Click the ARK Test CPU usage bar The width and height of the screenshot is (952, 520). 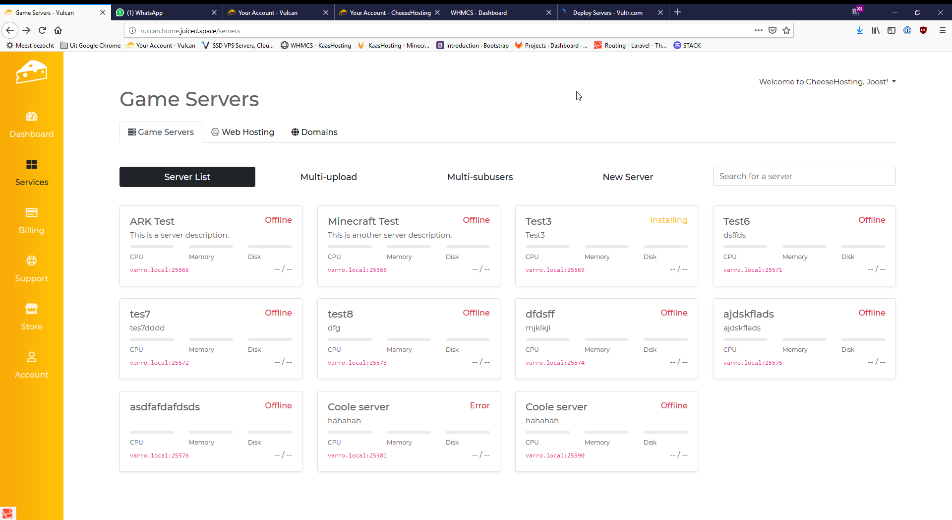152,247
